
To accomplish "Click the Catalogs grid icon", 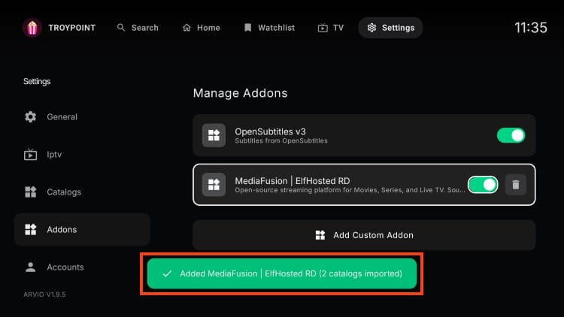I will (x=31, y=192).
